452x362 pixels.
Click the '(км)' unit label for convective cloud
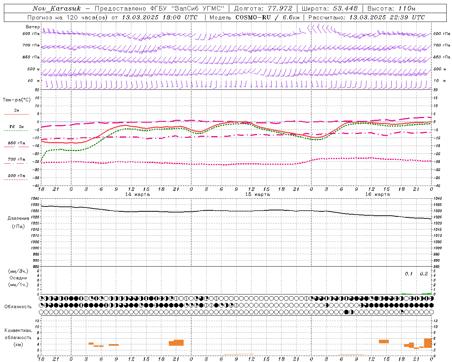(18, 344)
